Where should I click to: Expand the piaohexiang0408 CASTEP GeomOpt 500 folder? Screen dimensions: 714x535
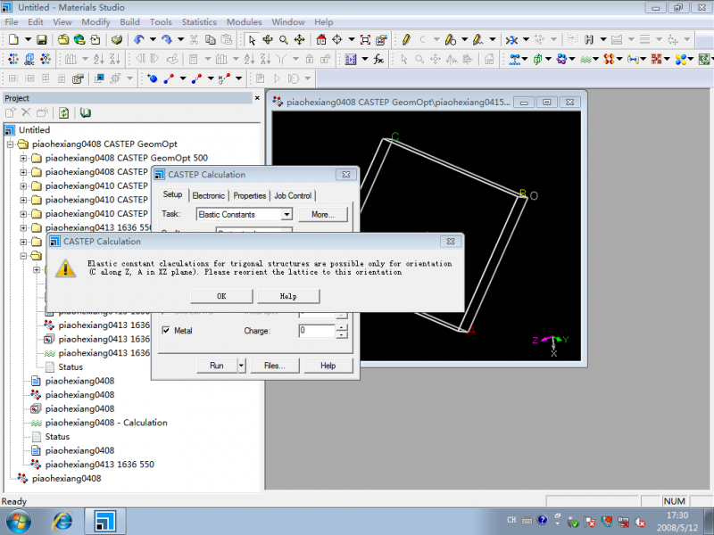(23, 158)
